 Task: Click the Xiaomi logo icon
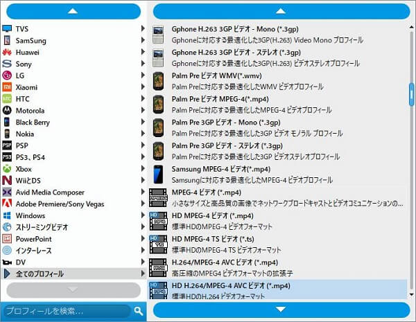[x=7, y=87]
